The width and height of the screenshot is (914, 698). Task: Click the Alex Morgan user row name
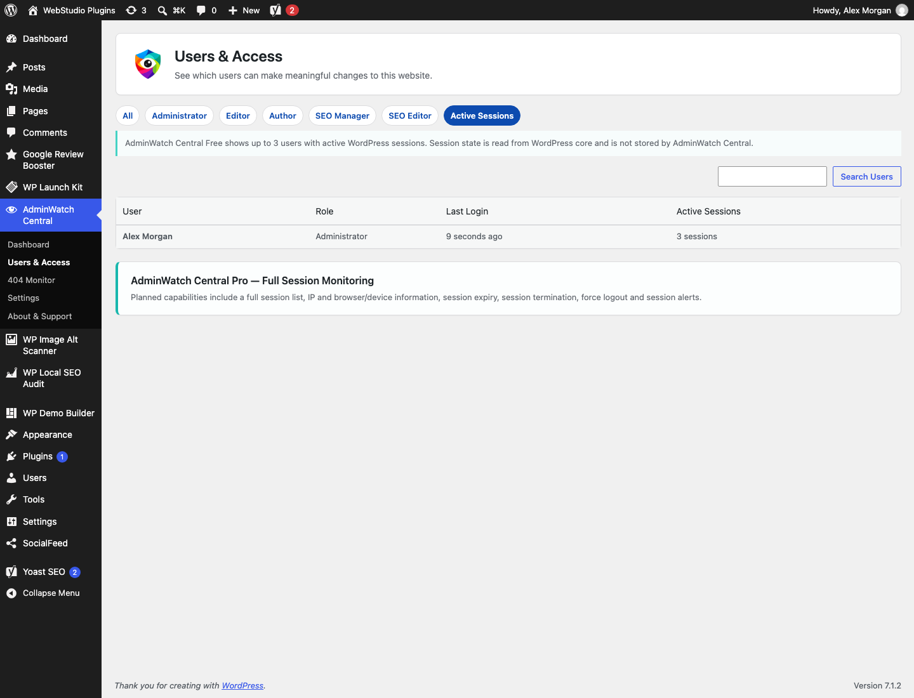coord(147,236)
